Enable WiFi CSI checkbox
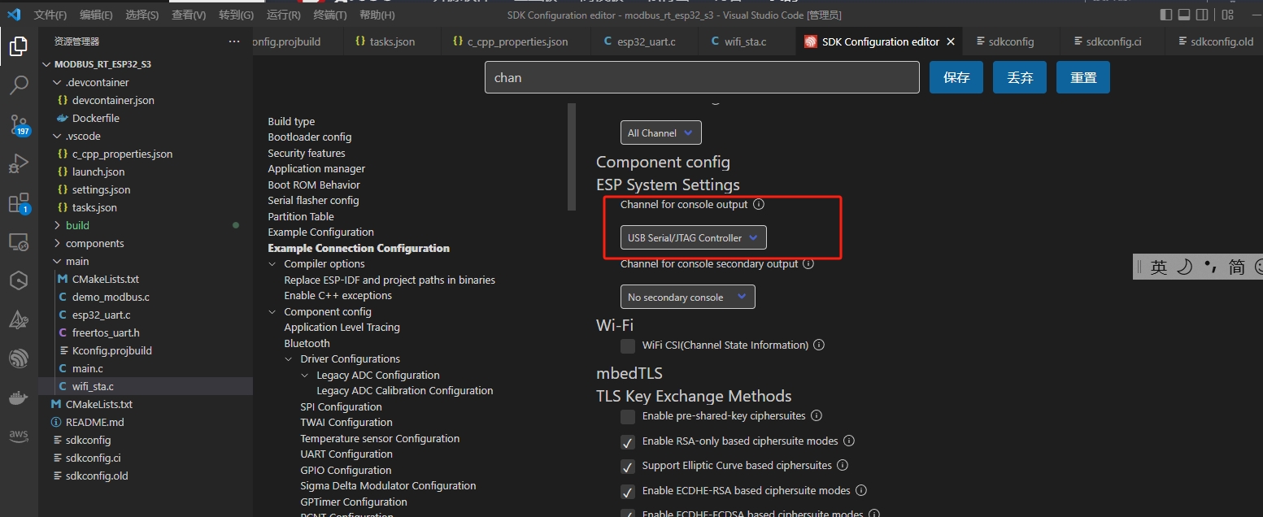Screen dimensions: 1263x517 click(628, 345)
